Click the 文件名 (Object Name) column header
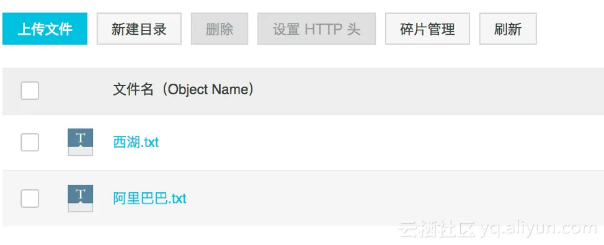The width and height of the screenshot is (604, 245). point(184,90)
